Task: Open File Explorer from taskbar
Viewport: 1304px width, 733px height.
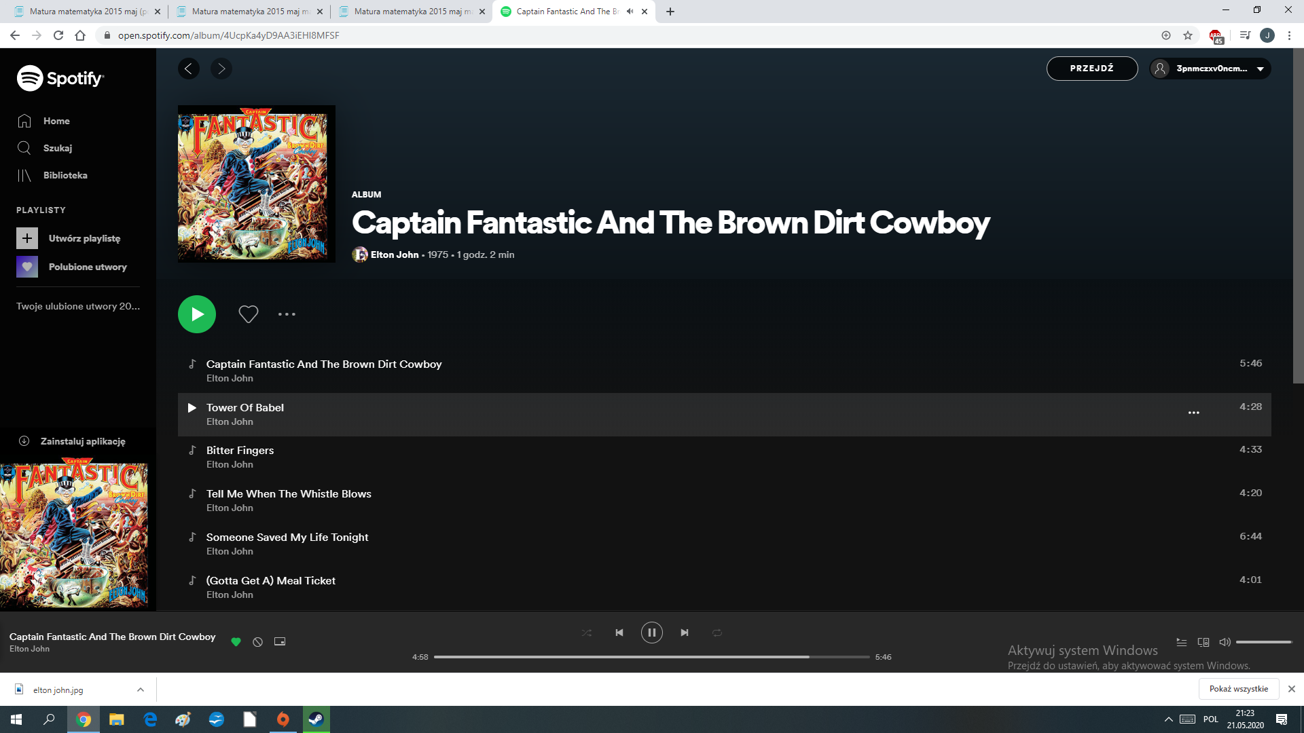Action: 117,719
